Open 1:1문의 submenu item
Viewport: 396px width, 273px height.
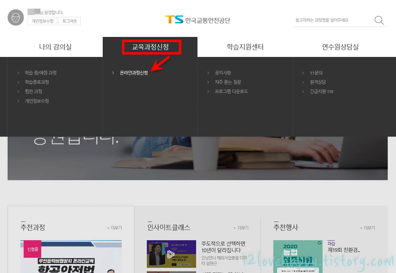316,73
